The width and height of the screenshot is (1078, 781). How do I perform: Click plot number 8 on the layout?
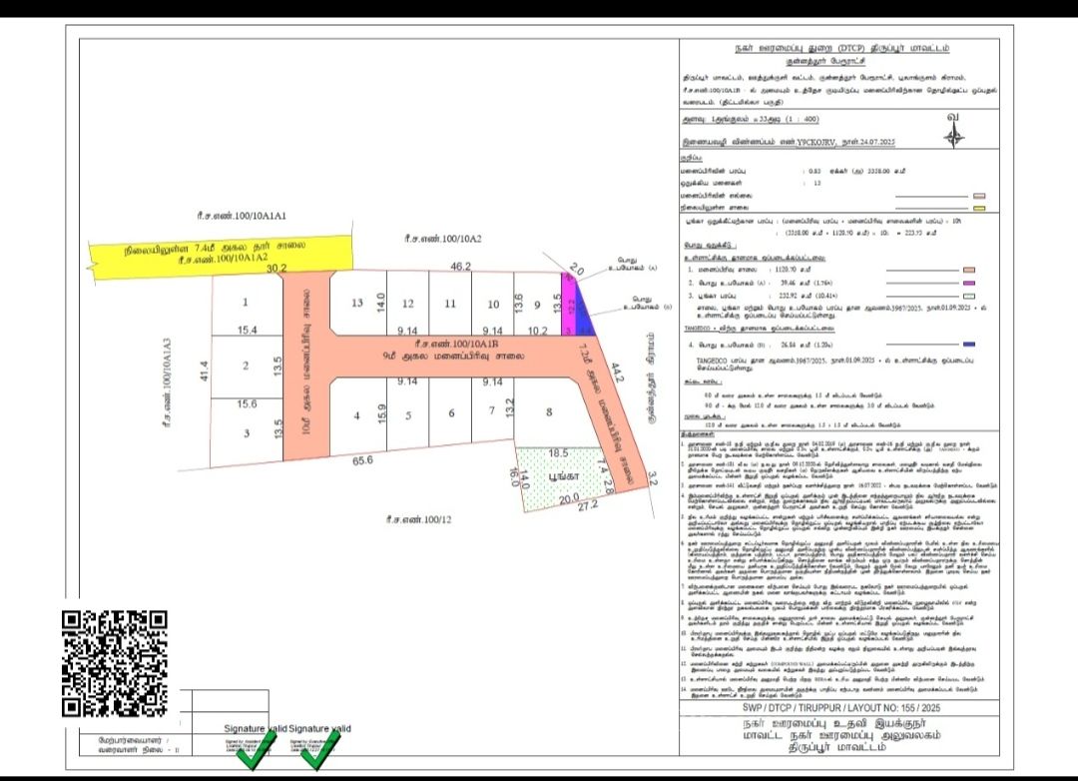point(549,412)
